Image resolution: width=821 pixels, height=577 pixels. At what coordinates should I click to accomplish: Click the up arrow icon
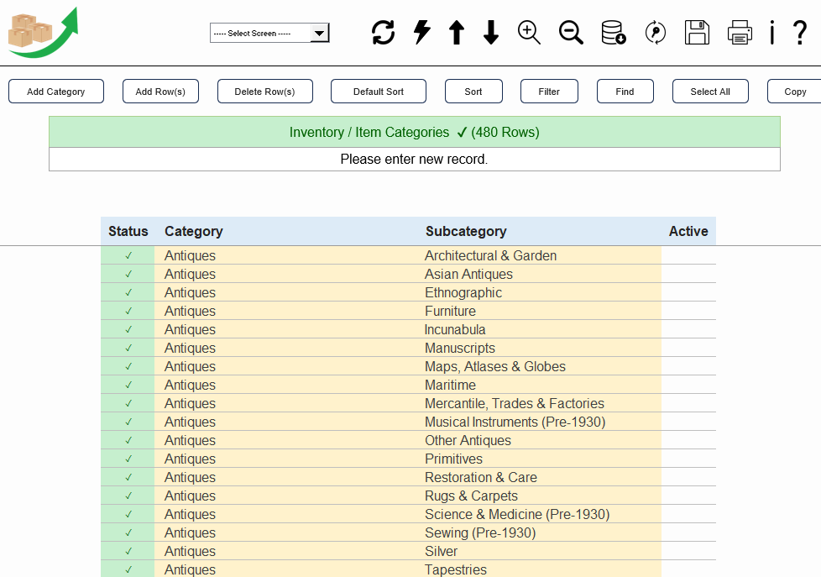click(457, 33)
